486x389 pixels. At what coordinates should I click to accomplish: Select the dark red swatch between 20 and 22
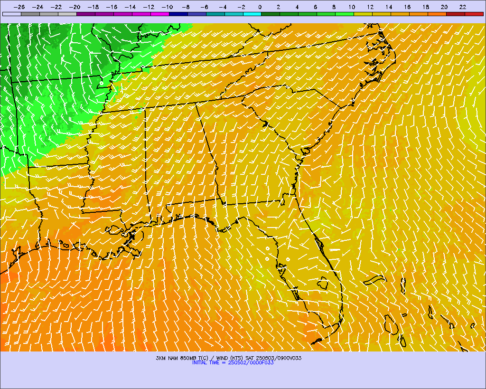coord(456,14)
